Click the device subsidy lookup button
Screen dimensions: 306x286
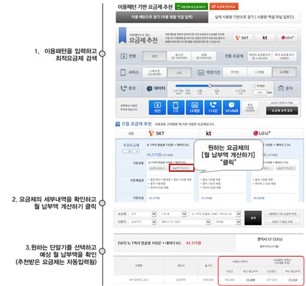point(282,222)
